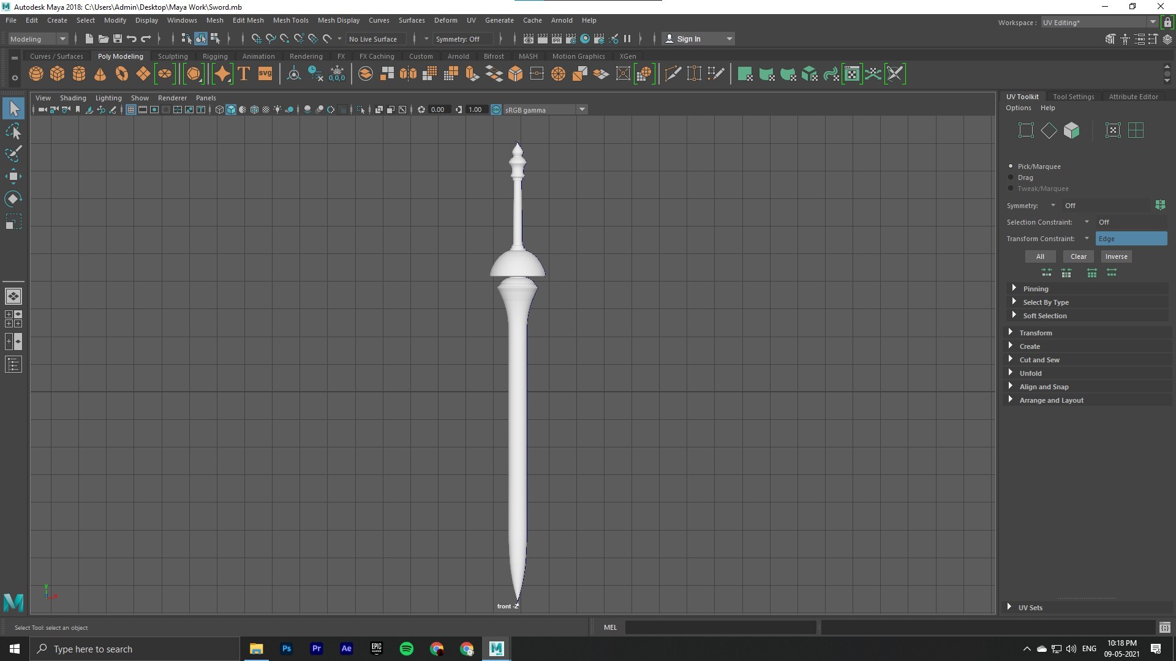Open the Mesh menu
This screenshot has height=661, width=1176.
pyautogui.click(x=215, y=20)
